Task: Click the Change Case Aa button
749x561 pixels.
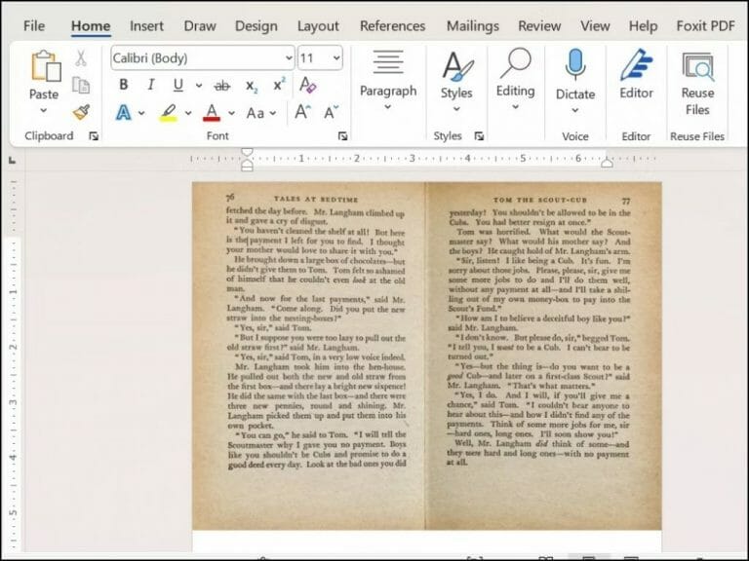Action: (x=256, y=113)
